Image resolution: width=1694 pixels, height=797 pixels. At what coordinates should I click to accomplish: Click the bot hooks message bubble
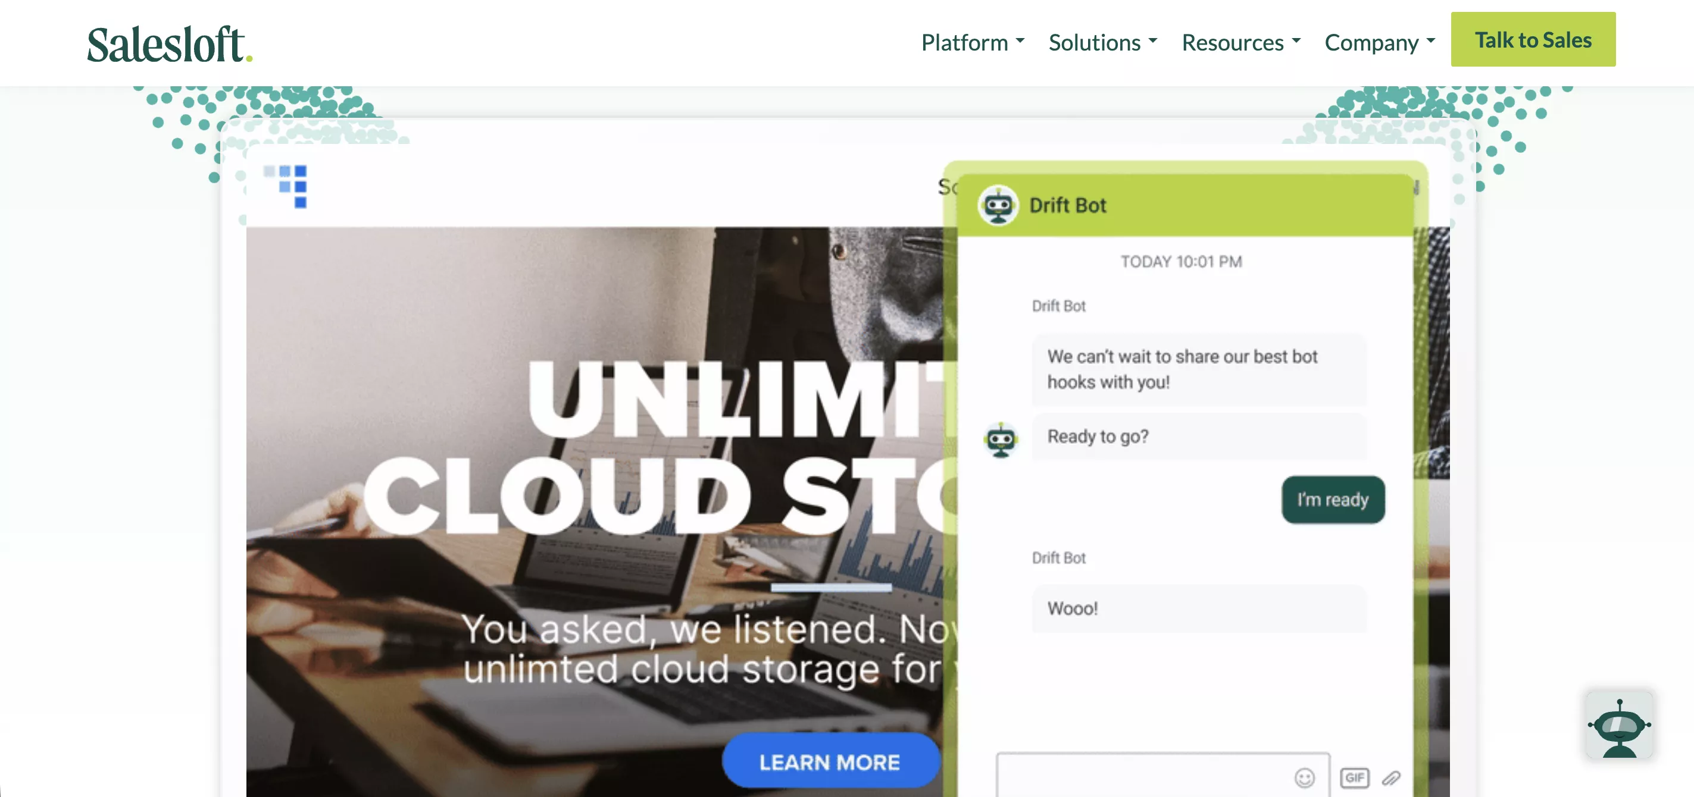click(1197, 369)
